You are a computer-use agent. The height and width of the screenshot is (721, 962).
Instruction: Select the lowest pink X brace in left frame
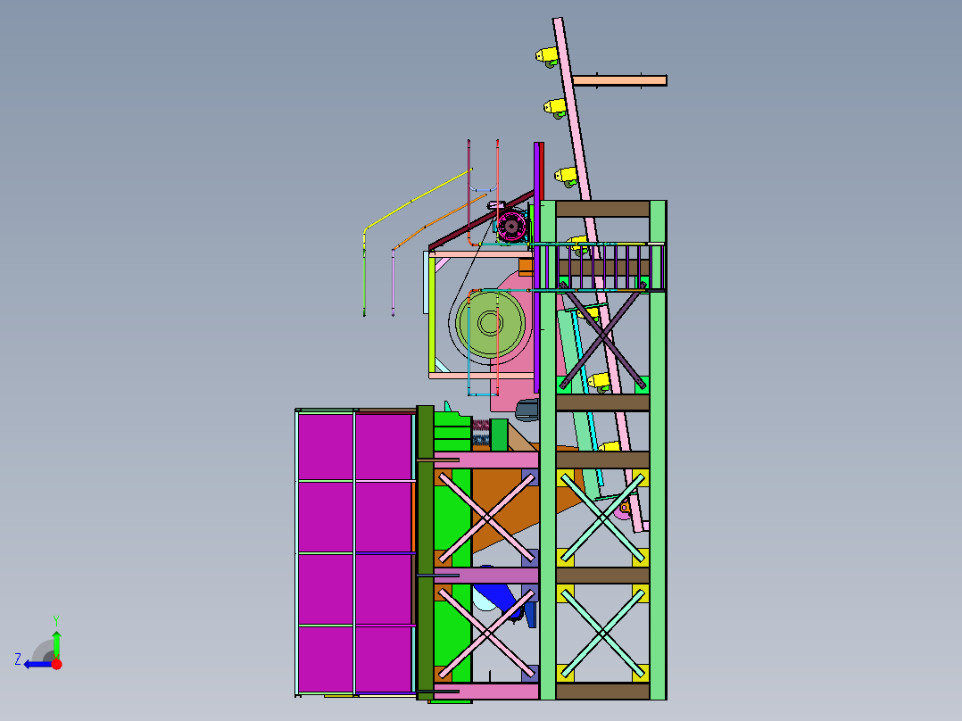pyautogui.click(x=487, y=634)
